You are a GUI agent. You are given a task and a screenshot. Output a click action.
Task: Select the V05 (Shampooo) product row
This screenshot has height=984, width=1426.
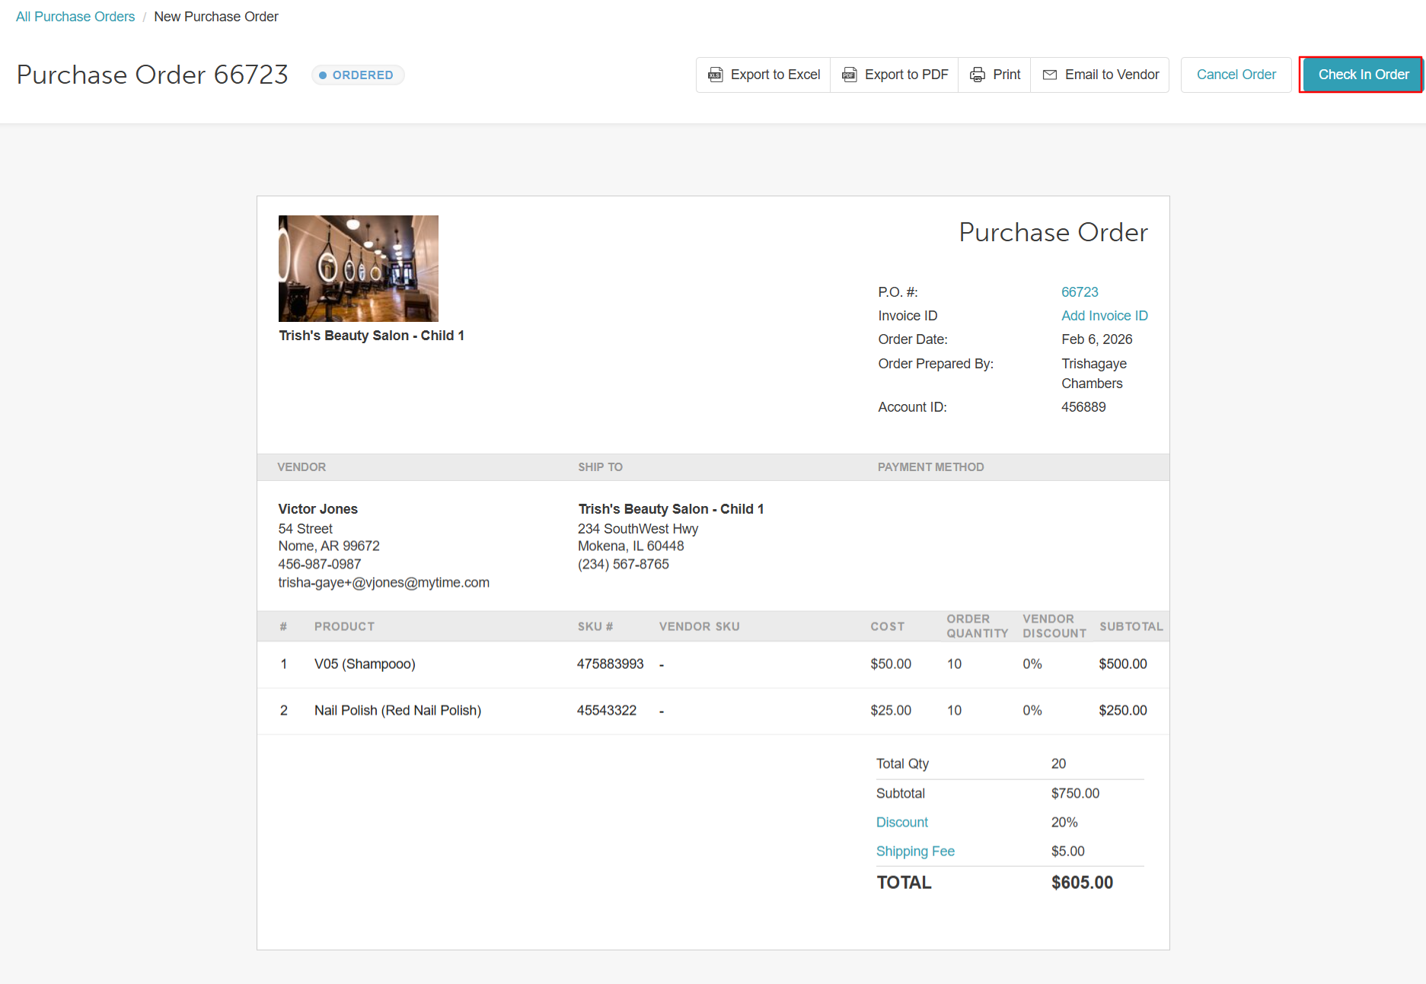pos(713,664)
